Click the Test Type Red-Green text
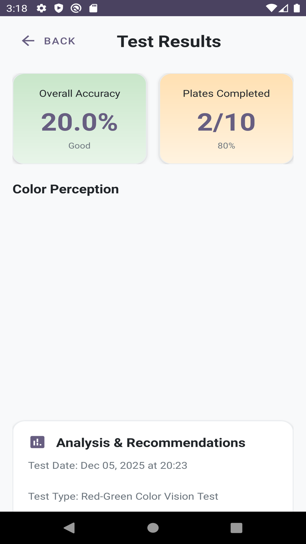 123,496
